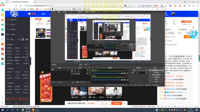Screen dimensions: 200x112
Task: Open the heart follow-list icon in Douyu sidebar
Action: tap(8, 20)
